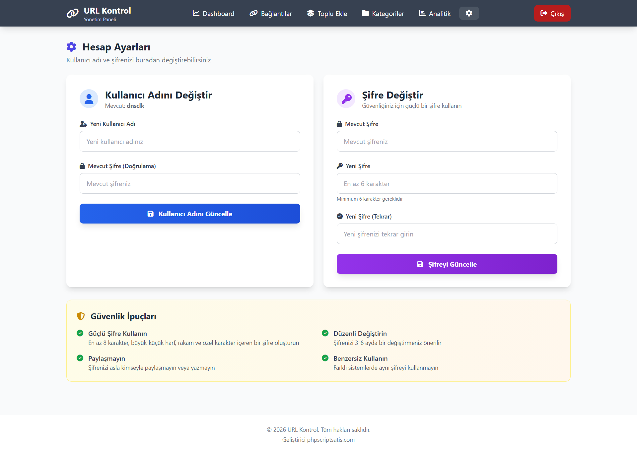
Task: Focus the Yeni Şifre input field
Action: pyautogui.click(x=447, y=183)
